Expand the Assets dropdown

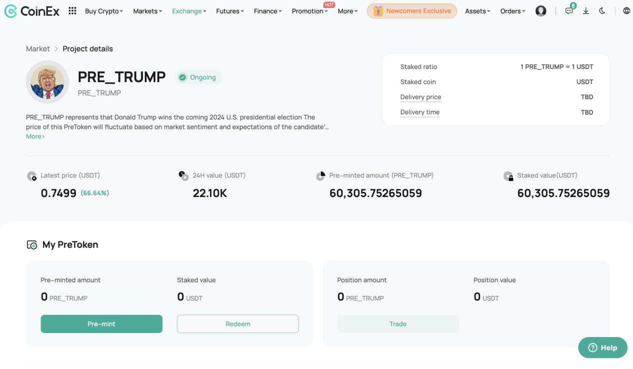tap(477, 10)
